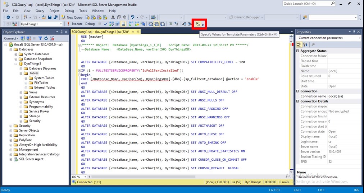The height and width of the screenshot is (193, 364).
Task: Collapse the Tables folder node
Action: pos(21,73)
